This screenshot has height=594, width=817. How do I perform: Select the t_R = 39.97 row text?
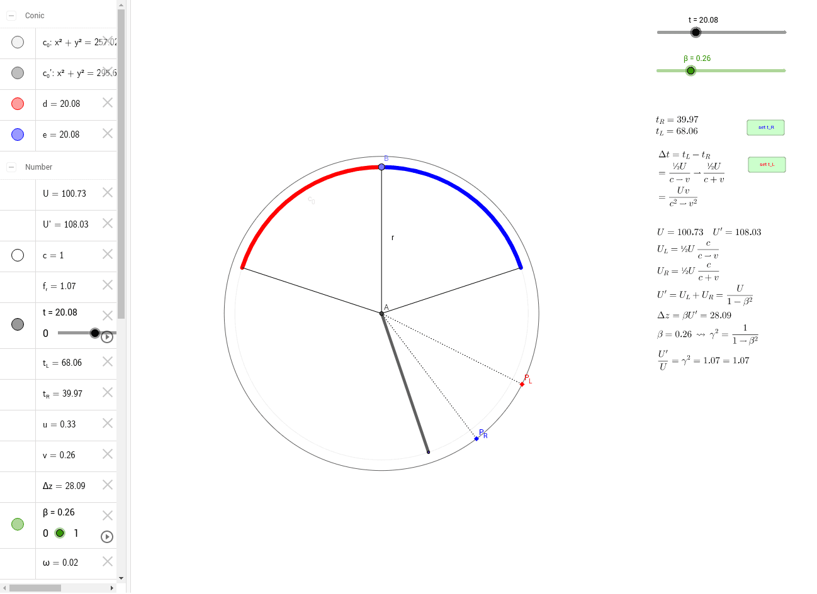(62, 394)
